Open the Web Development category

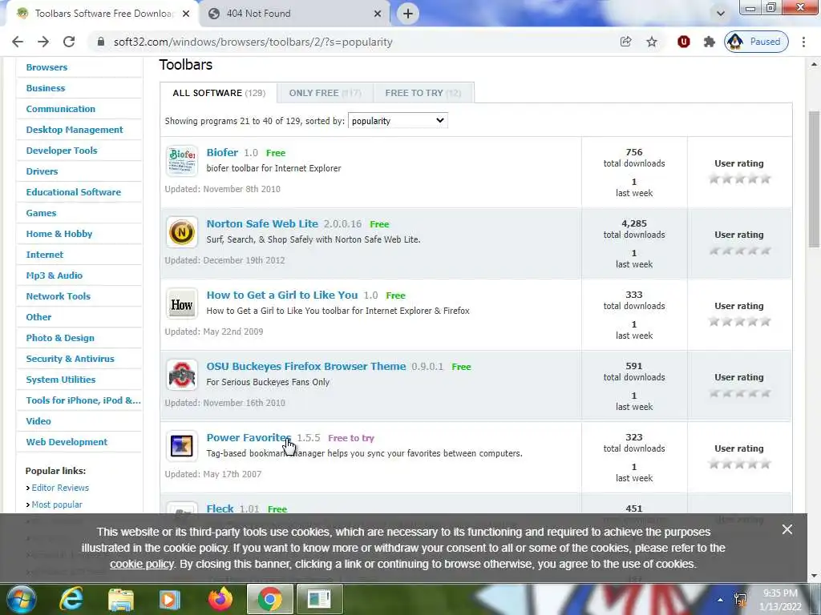[x=67, y=442]
